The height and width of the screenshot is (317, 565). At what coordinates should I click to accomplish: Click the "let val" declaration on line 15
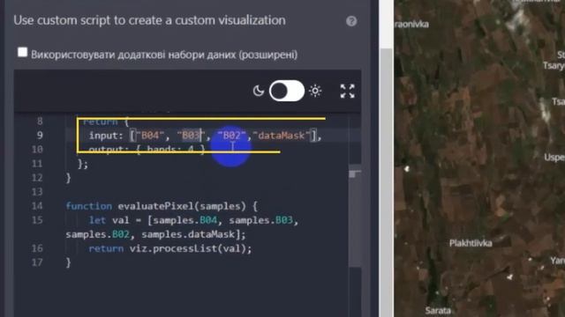tap(109, 220)
